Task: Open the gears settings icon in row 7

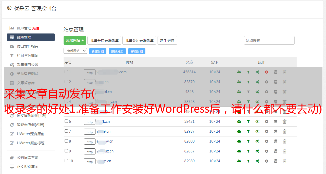Action: click(x=257, y=131)
